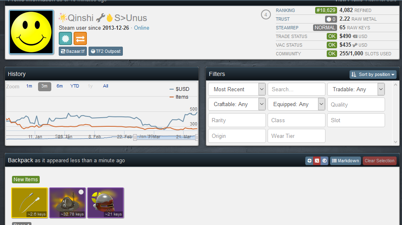402x225 pixels.
Task: Click the Rarity filter field
Action: click(x=237, y=120)
